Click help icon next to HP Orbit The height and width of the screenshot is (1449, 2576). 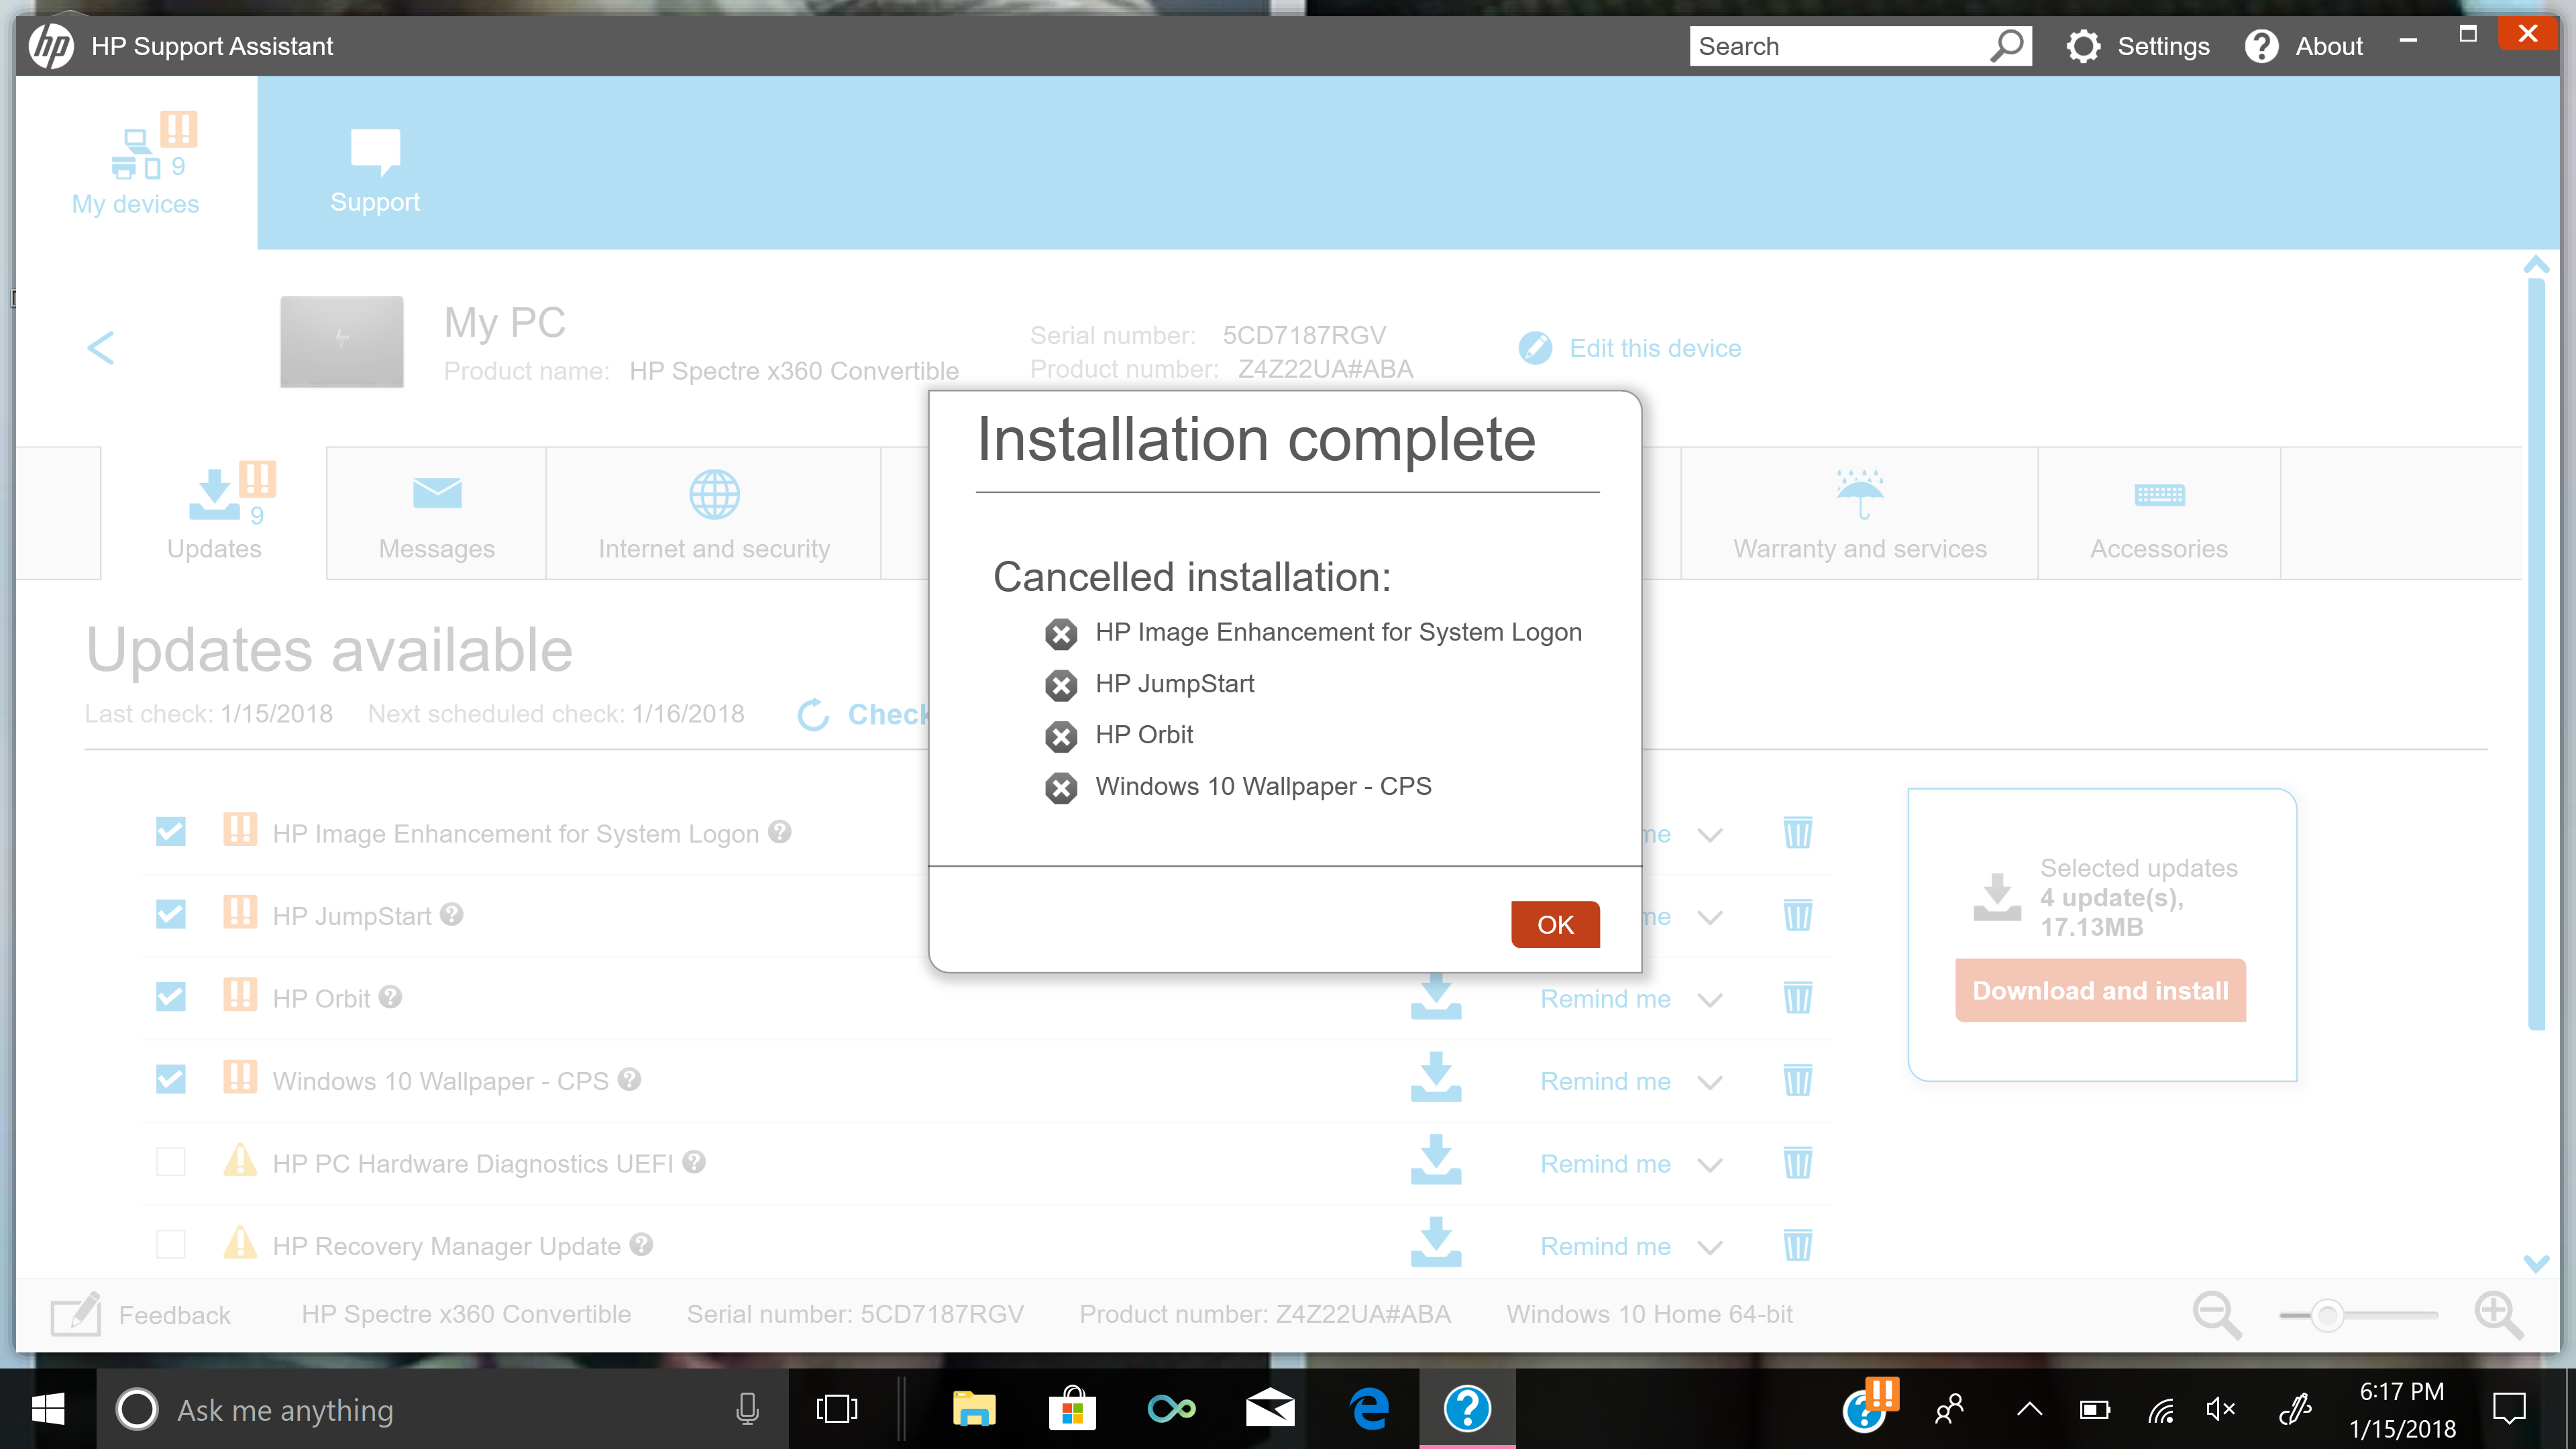point(391,996)
